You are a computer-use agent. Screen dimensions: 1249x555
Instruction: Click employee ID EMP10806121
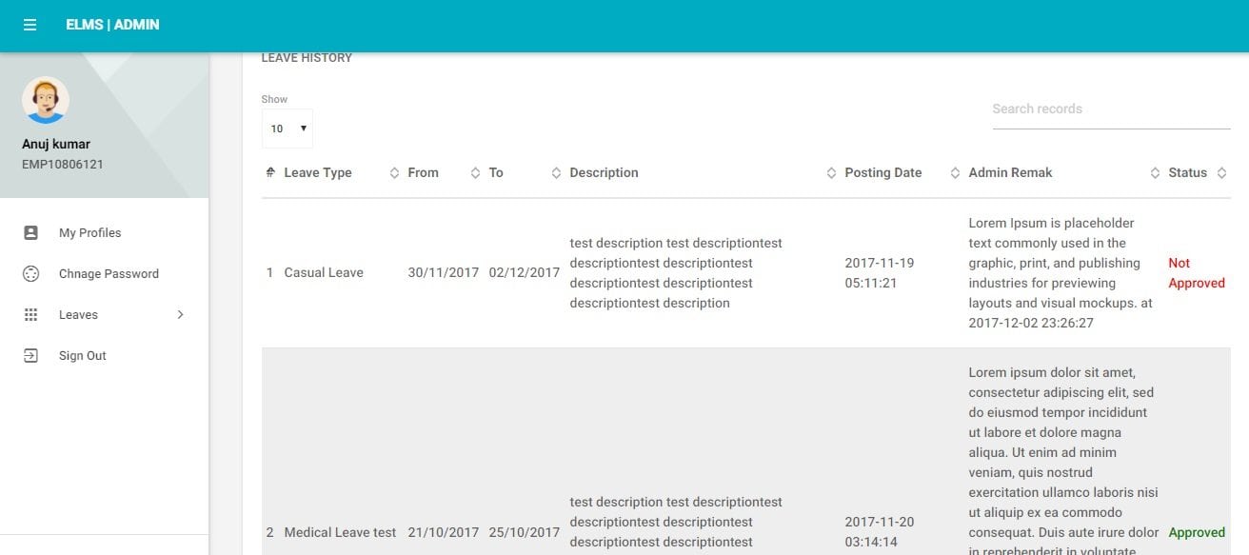coord(63,164)
